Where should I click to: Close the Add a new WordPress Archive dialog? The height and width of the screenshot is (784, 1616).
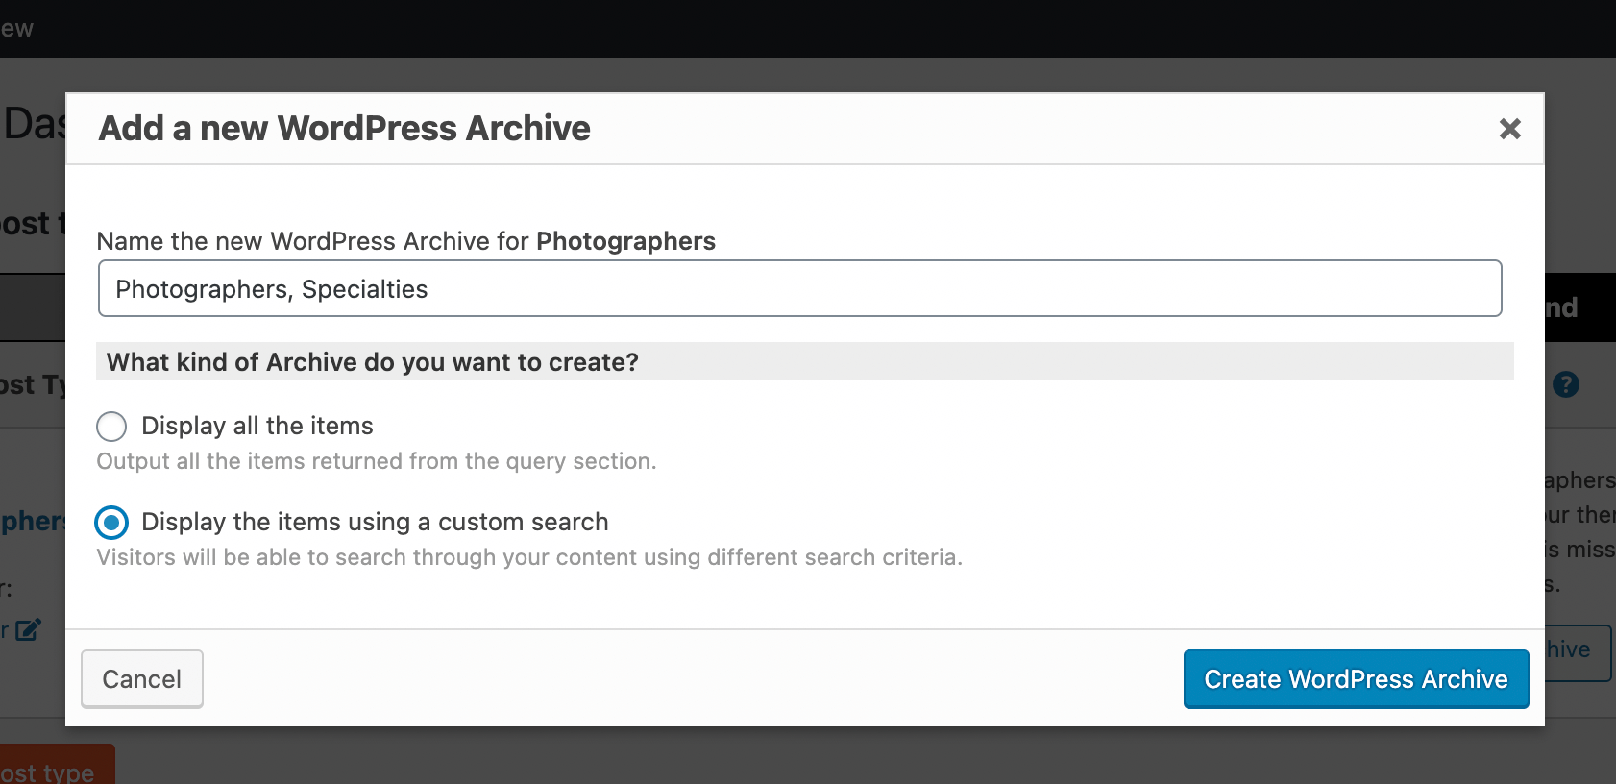point(1509,129)
